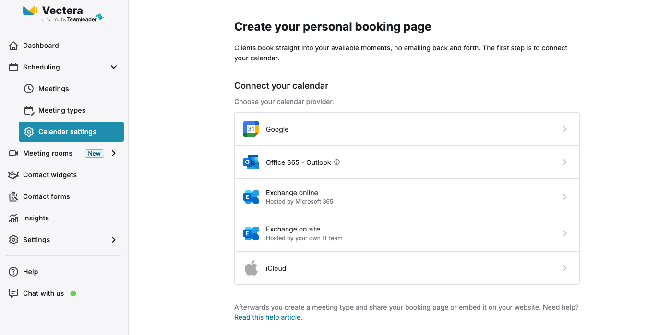
Task: Click the Calendar settings gear icon
Action: [x=29, y=132]
